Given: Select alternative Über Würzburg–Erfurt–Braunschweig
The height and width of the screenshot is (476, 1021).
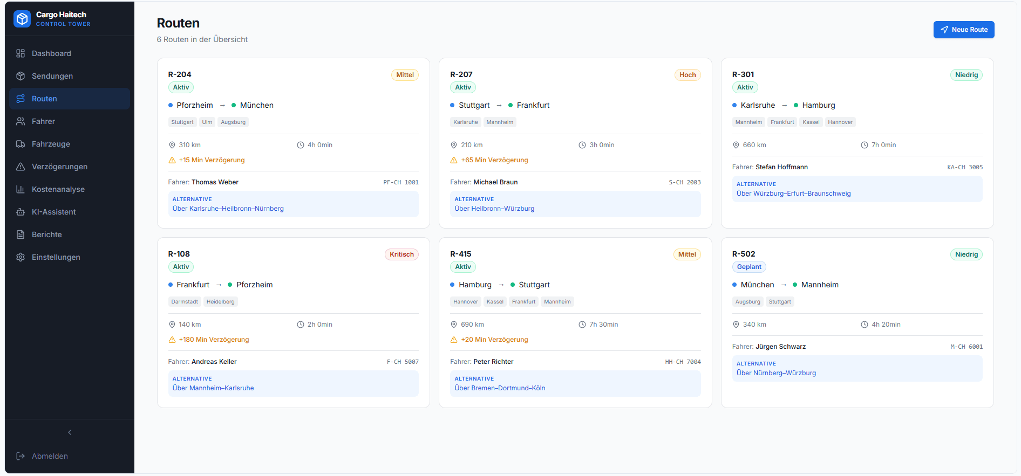Looking at the screenshot, I should pyautogui.click(x=857, y=189).
